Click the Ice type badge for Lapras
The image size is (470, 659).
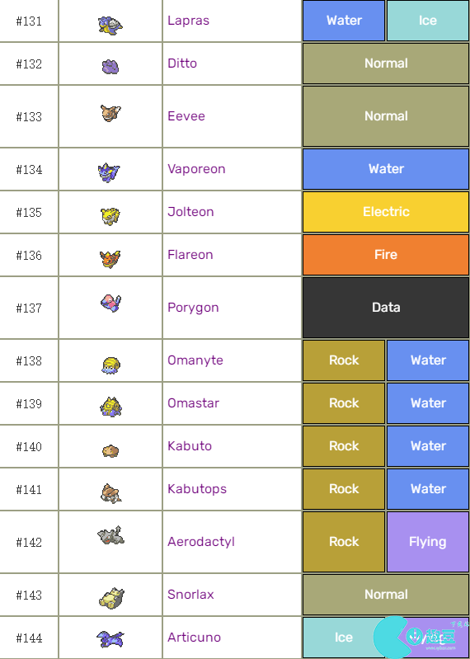tap(428, 21)
